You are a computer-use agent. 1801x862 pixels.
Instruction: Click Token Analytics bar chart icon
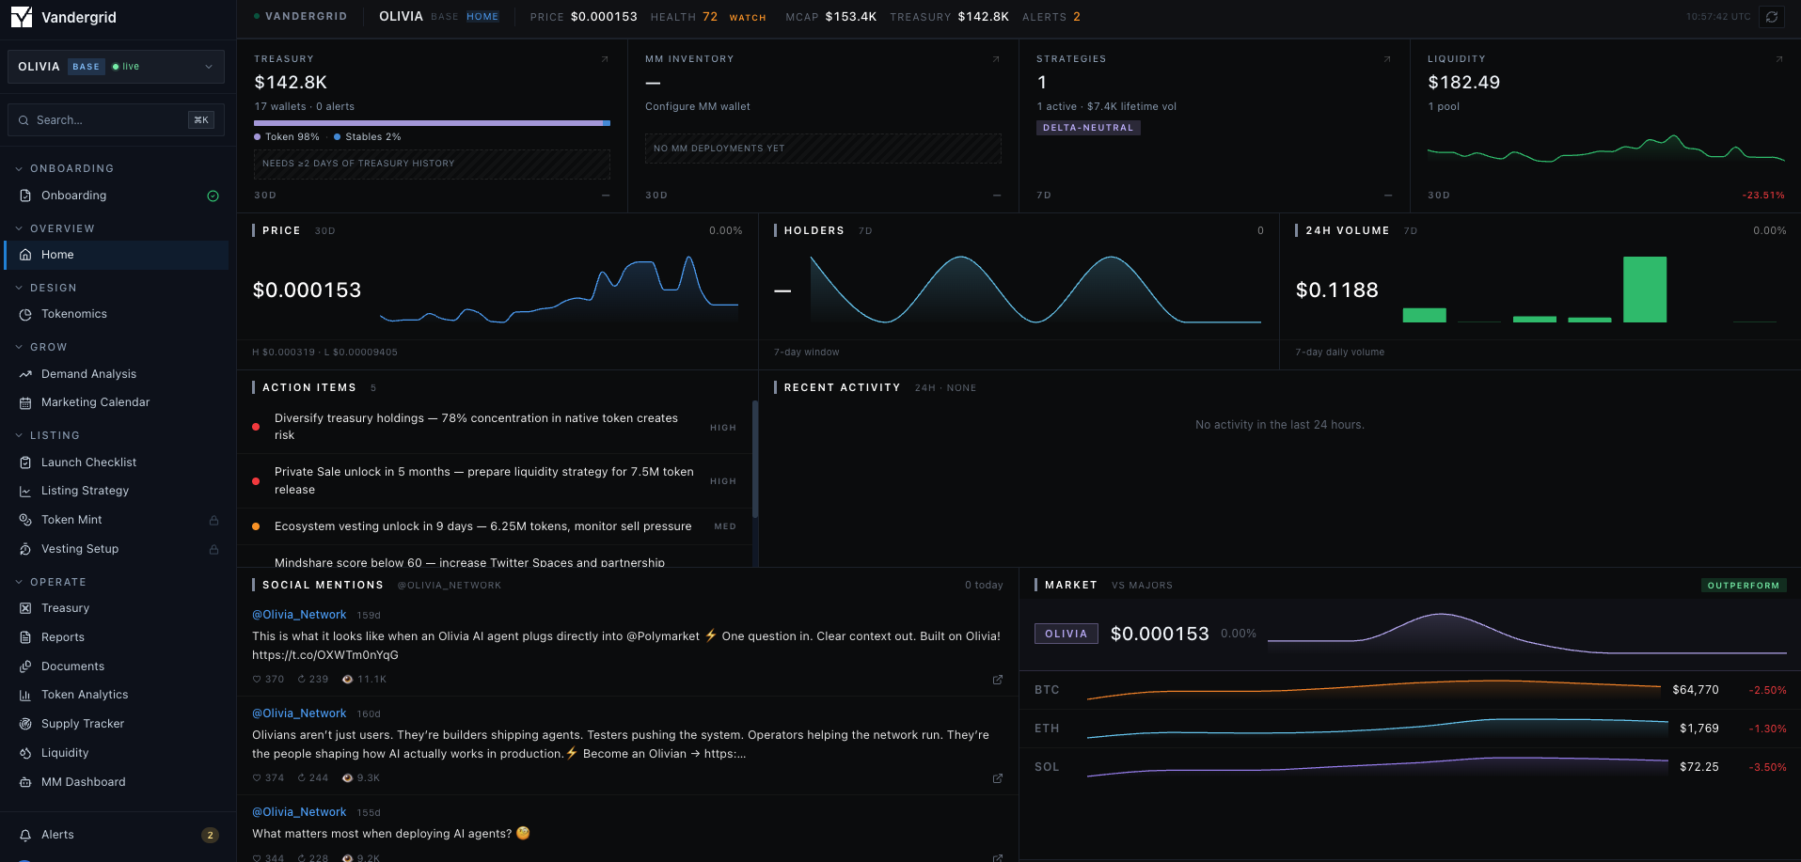point(25,695)
